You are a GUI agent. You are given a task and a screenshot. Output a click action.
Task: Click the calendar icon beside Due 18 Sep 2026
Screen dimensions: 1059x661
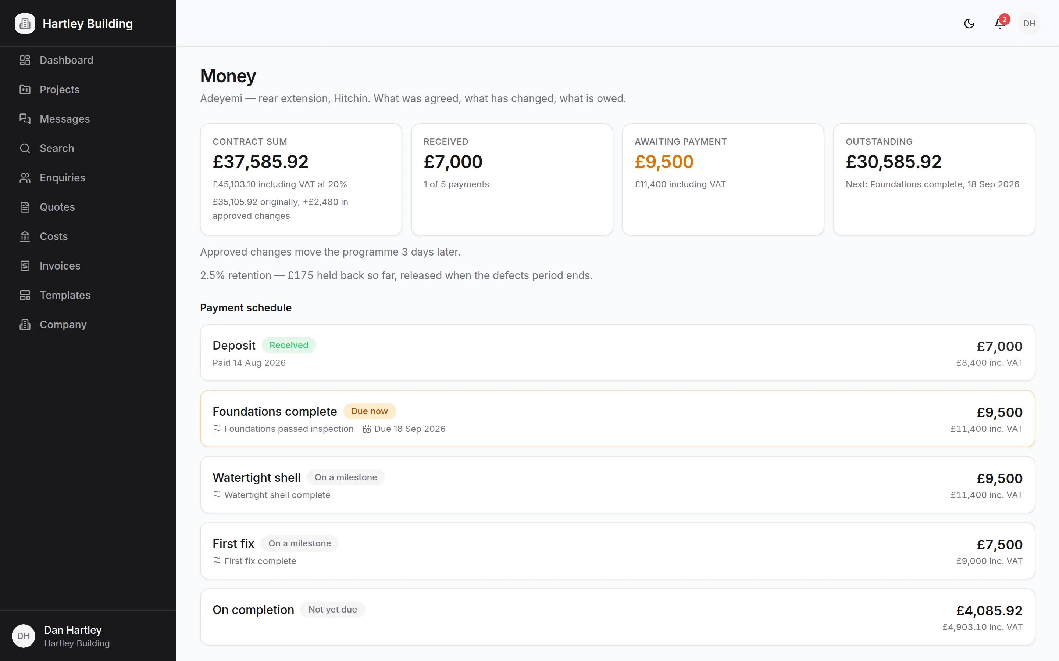coord(367,429)
